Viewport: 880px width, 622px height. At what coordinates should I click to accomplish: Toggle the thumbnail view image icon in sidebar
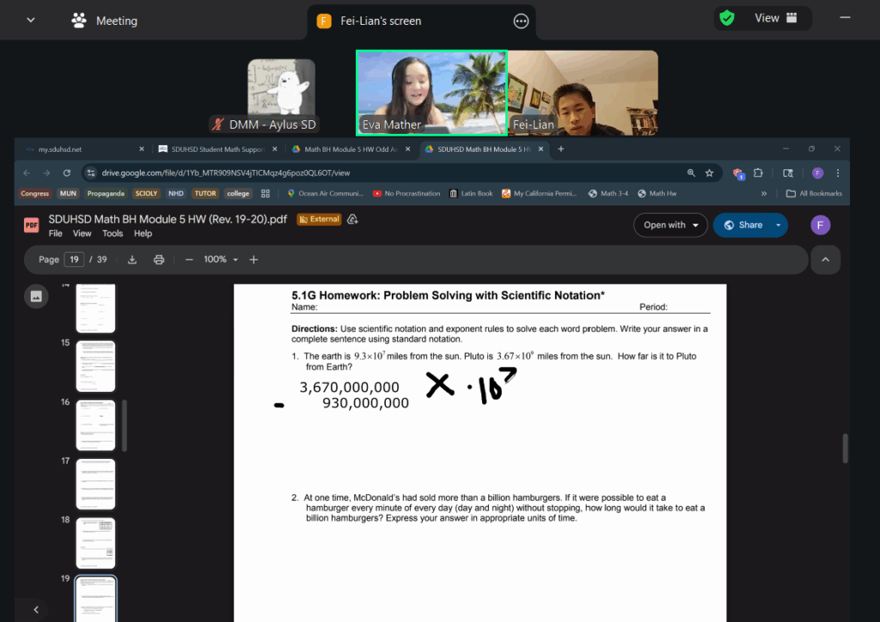[x=36, y=296]
